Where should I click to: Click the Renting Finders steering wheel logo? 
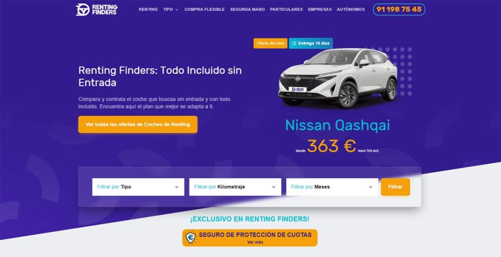click(83, 10)
